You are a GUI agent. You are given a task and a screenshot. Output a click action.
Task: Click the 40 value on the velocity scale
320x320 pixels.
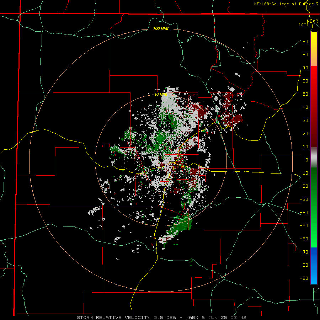coord(305,107)
